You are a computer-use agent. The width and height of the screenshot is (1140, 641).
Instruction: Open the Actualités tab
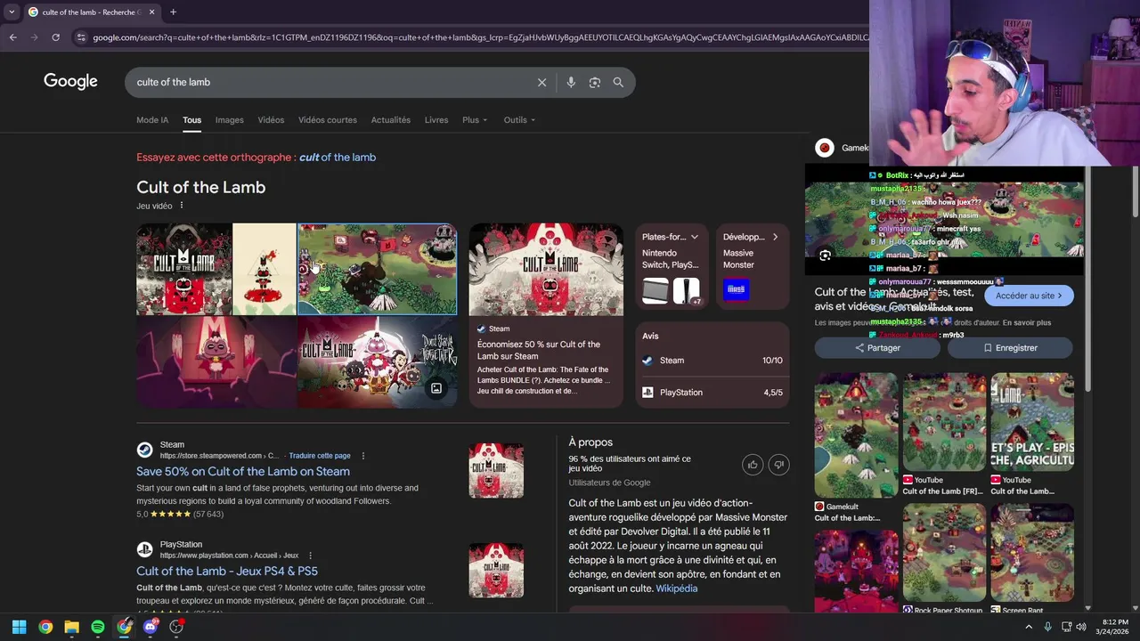point(391,120)
